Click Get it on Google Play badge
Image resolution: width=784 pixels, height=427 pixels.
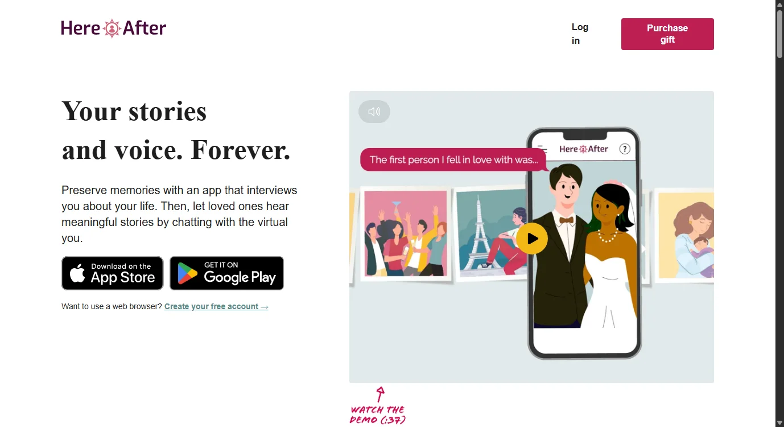226,273
